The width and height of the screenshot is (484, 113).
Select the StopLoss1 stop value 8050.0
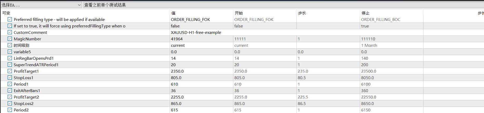point(392,78)
